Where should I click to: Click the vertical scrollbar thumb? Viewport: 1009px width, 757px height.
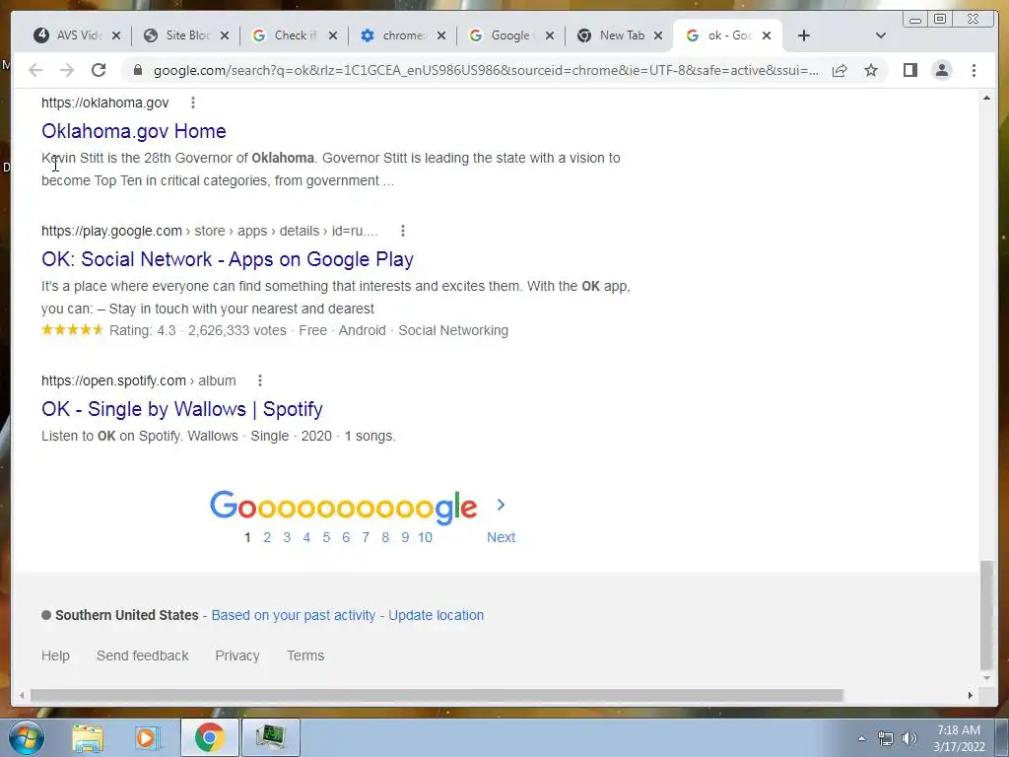986,615
